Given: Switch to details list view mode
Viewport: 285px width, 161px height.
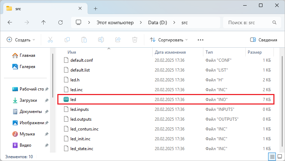Looking at the screenshot, I should coord(272,156).
